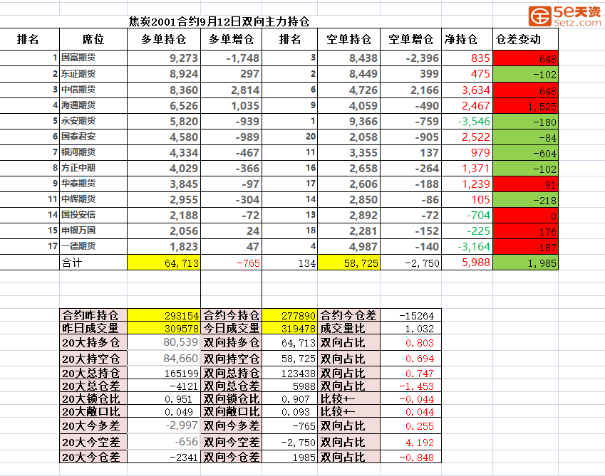
Task: Select the 国泰君安 seat cell
Action: coord(93,137)
